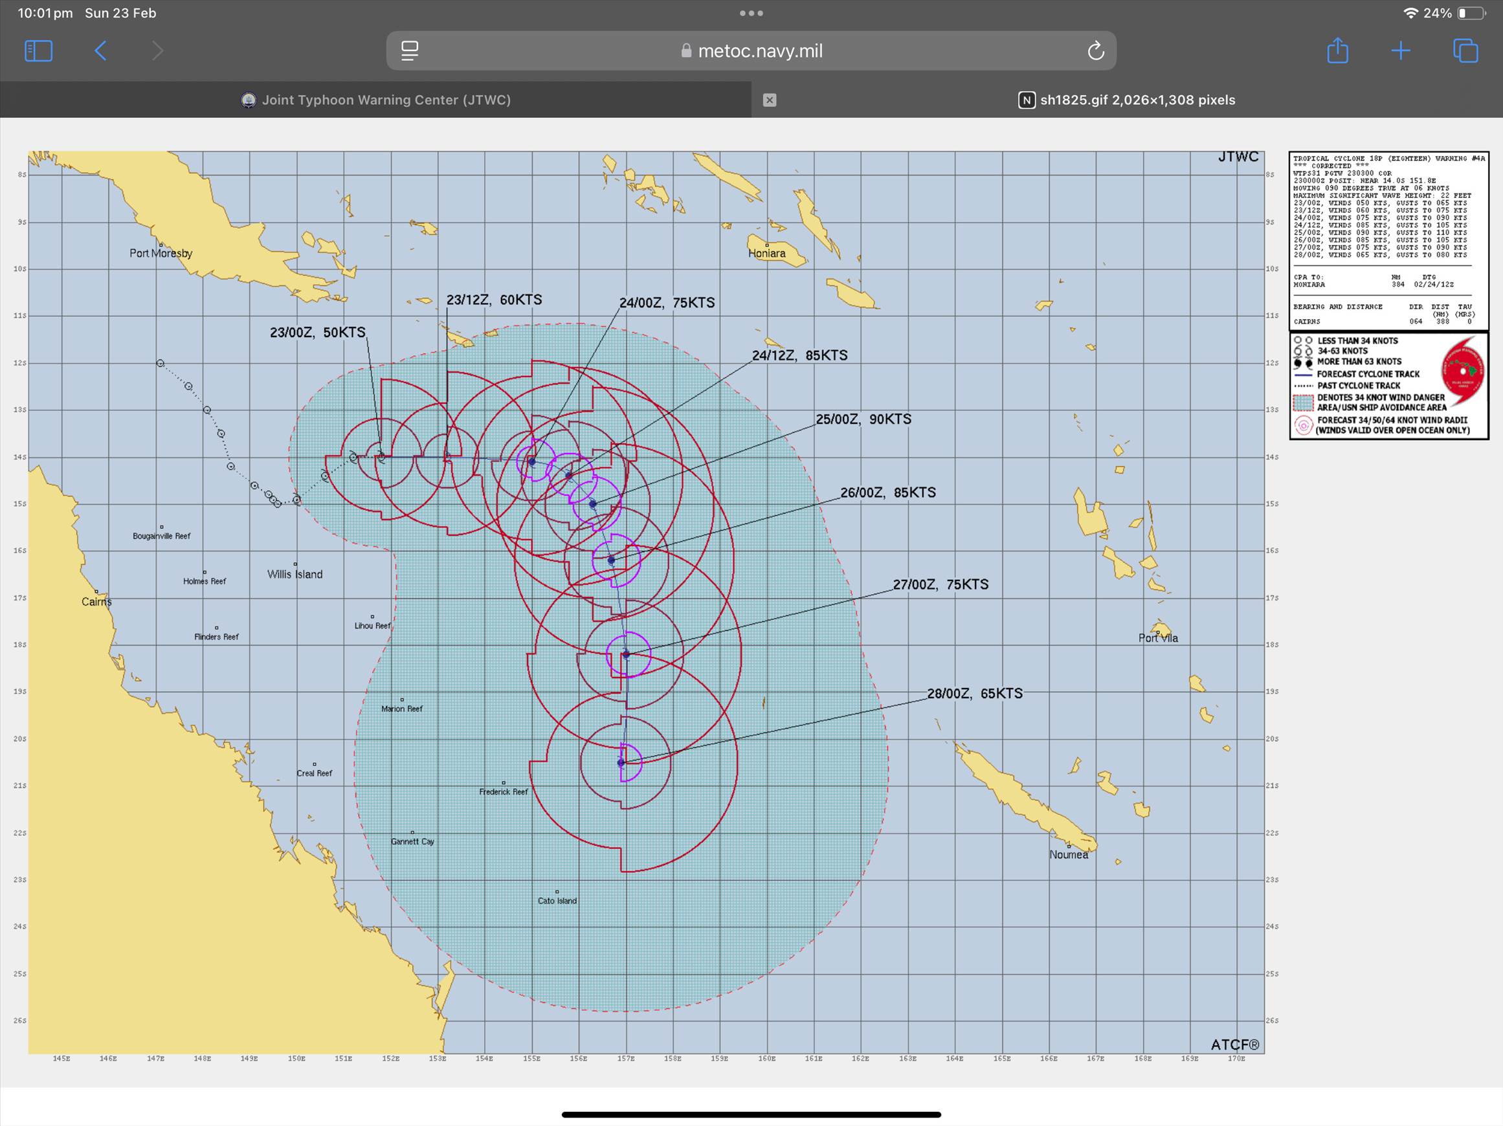Tap the battery status indicator
The height and width of the screenshot is (1126, 1503).
coord(1471,13)
